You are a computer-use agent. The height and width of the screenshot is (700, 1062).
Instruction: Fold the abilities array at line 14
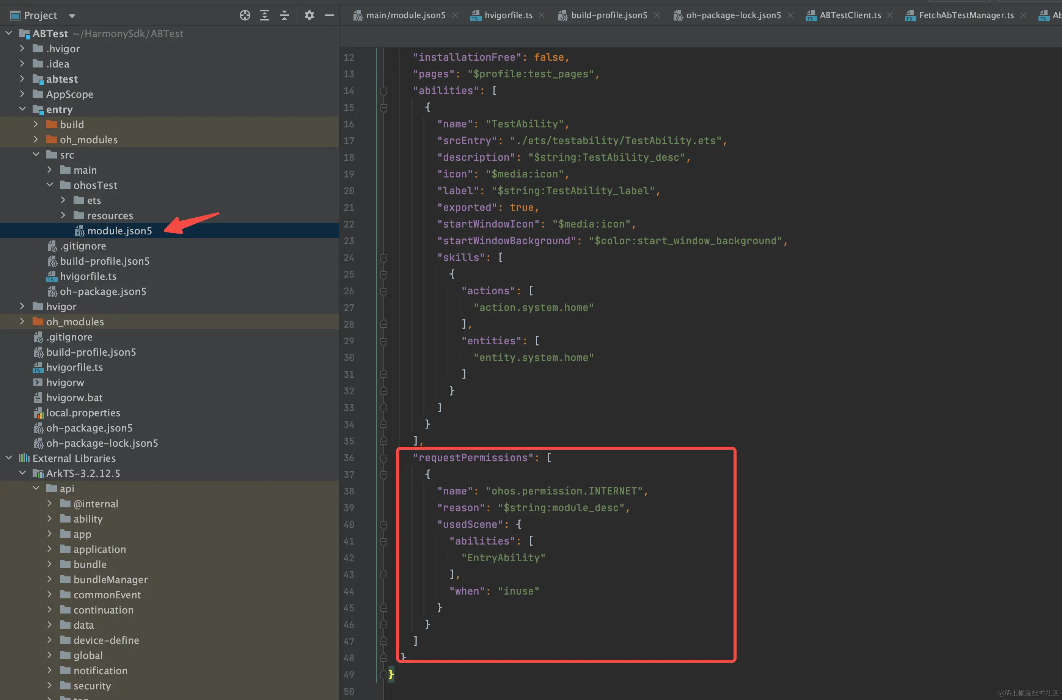pos(383,91)
